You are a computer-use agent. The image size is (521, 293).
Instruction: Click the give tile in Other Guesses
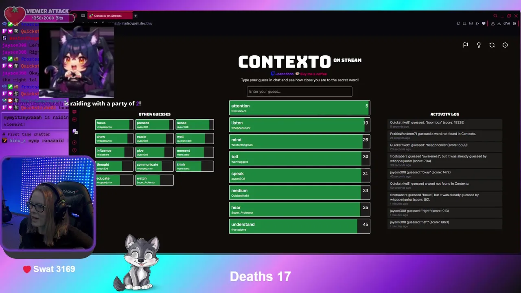pyautogui.click(x=154, y=152)
